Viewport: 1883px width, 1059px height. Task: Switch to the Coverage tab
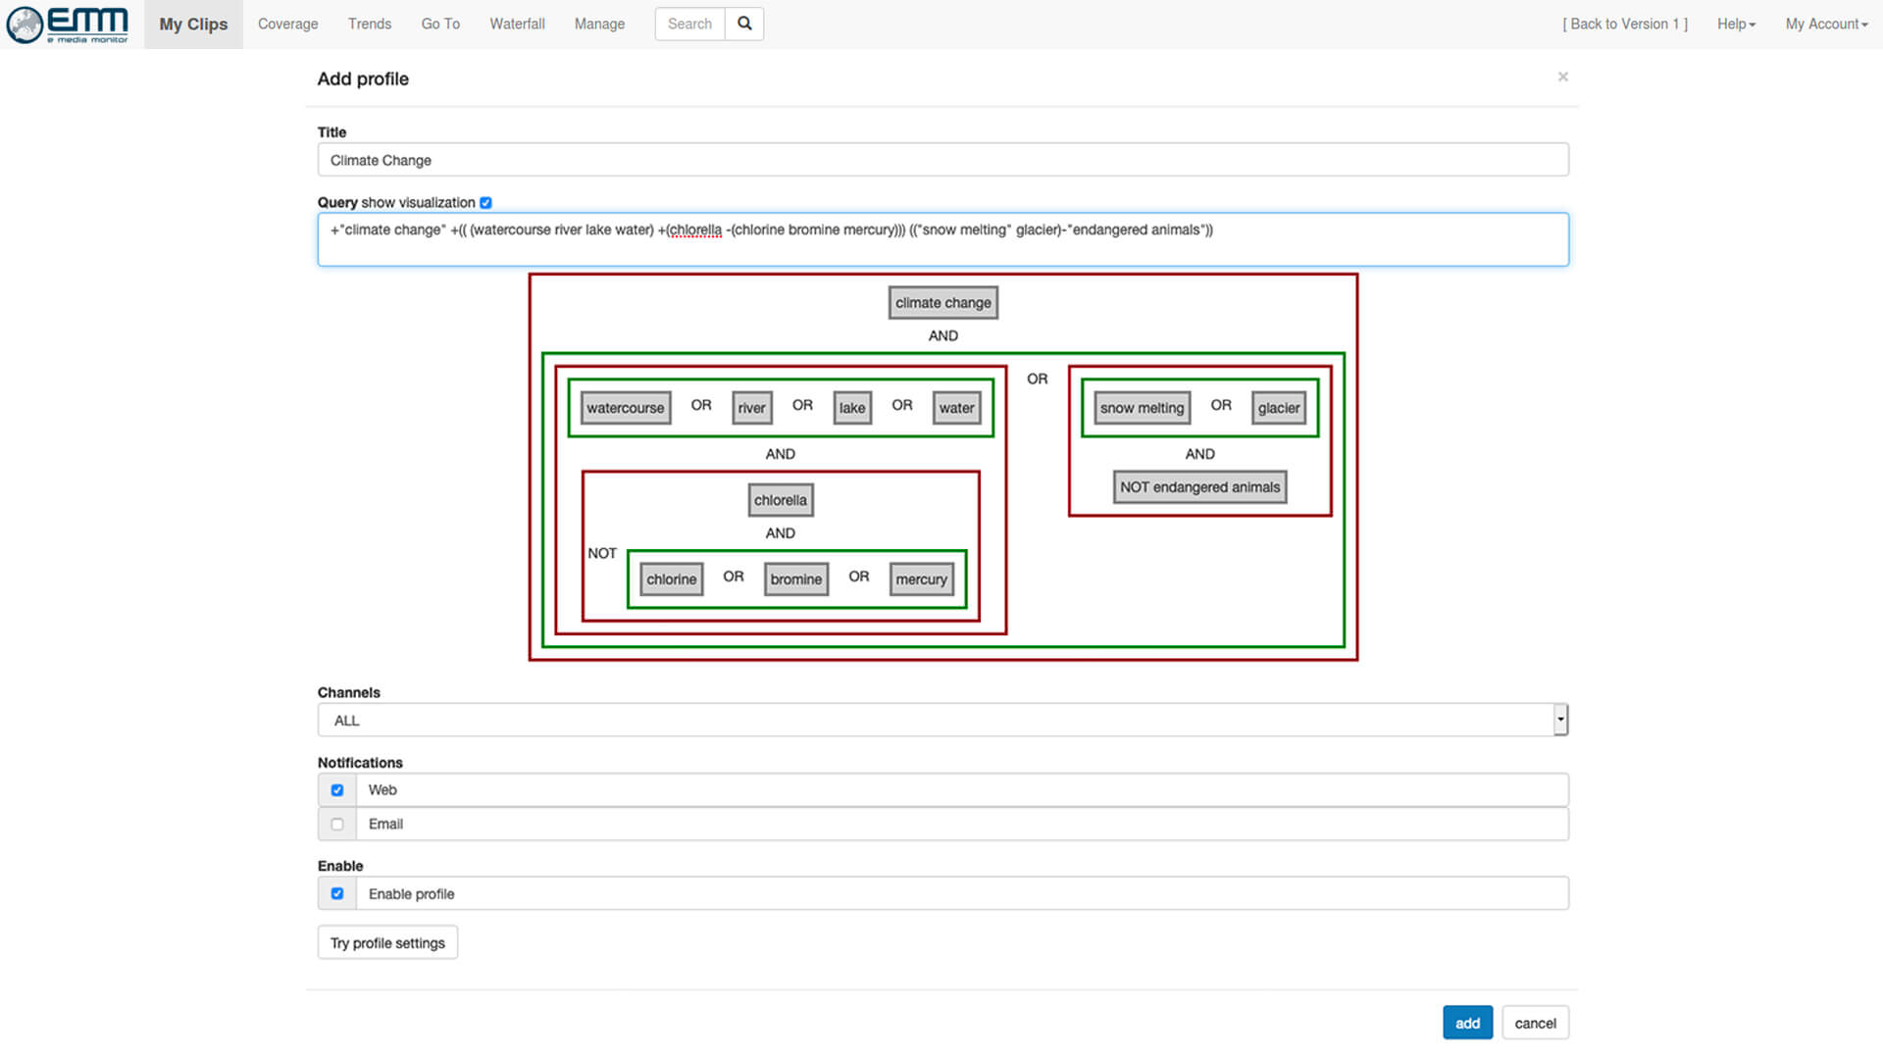tap(287, 24)
